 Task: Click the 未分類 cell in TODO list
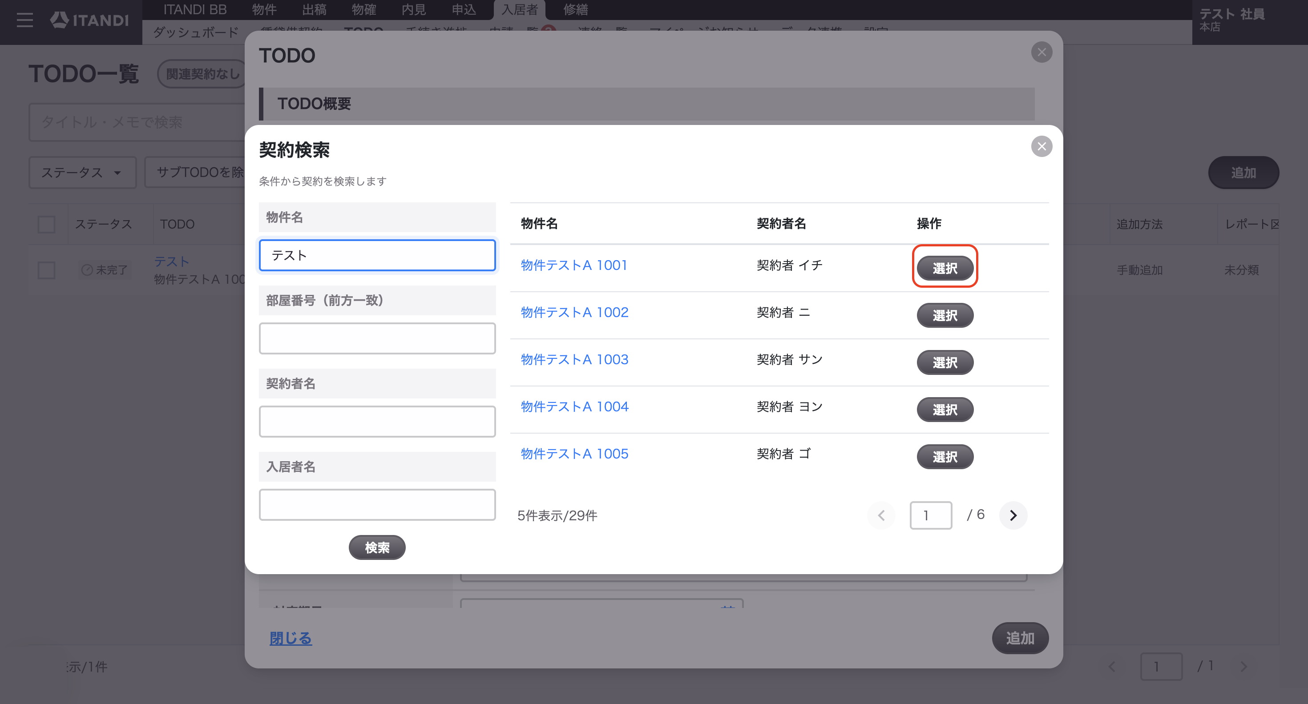coord(1241,270)
